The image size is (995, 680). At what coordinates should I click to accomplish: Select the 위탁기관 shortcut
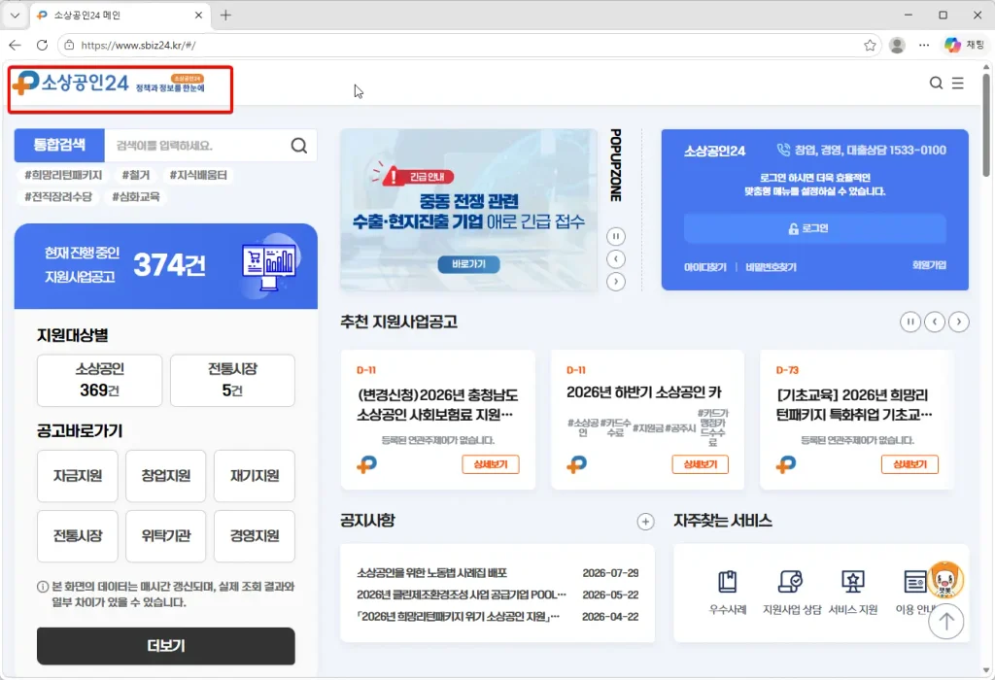[x=165, y=536]
